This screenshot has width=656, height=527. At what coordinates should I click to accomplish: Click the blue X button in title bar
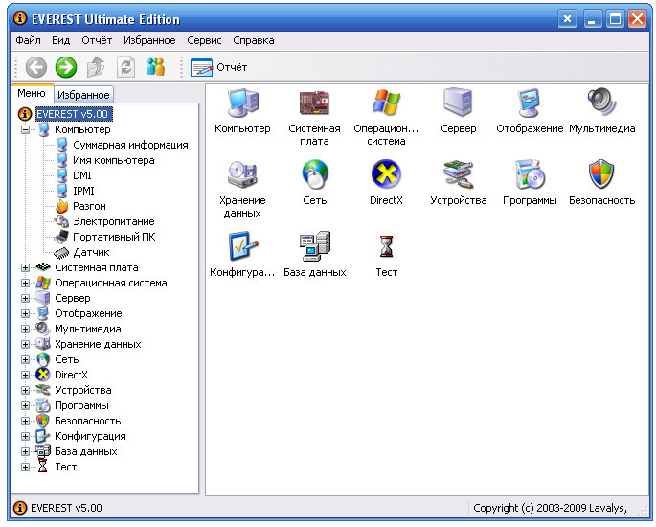(x=567, y=19)
